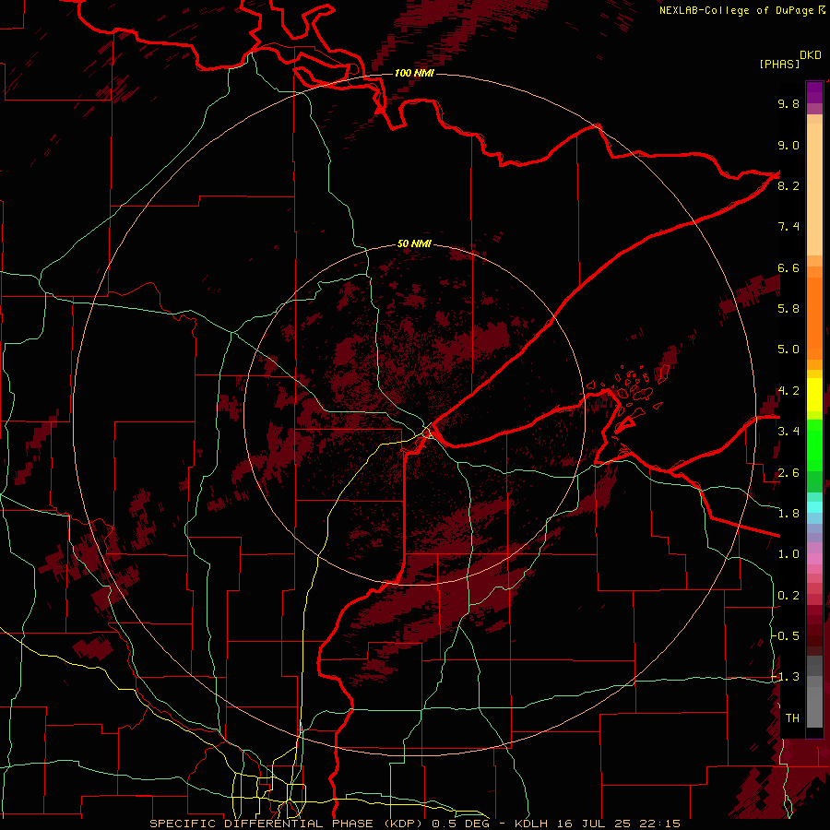Click the 5.0 scale value
830x830 pixels.
tap(788, 350)
